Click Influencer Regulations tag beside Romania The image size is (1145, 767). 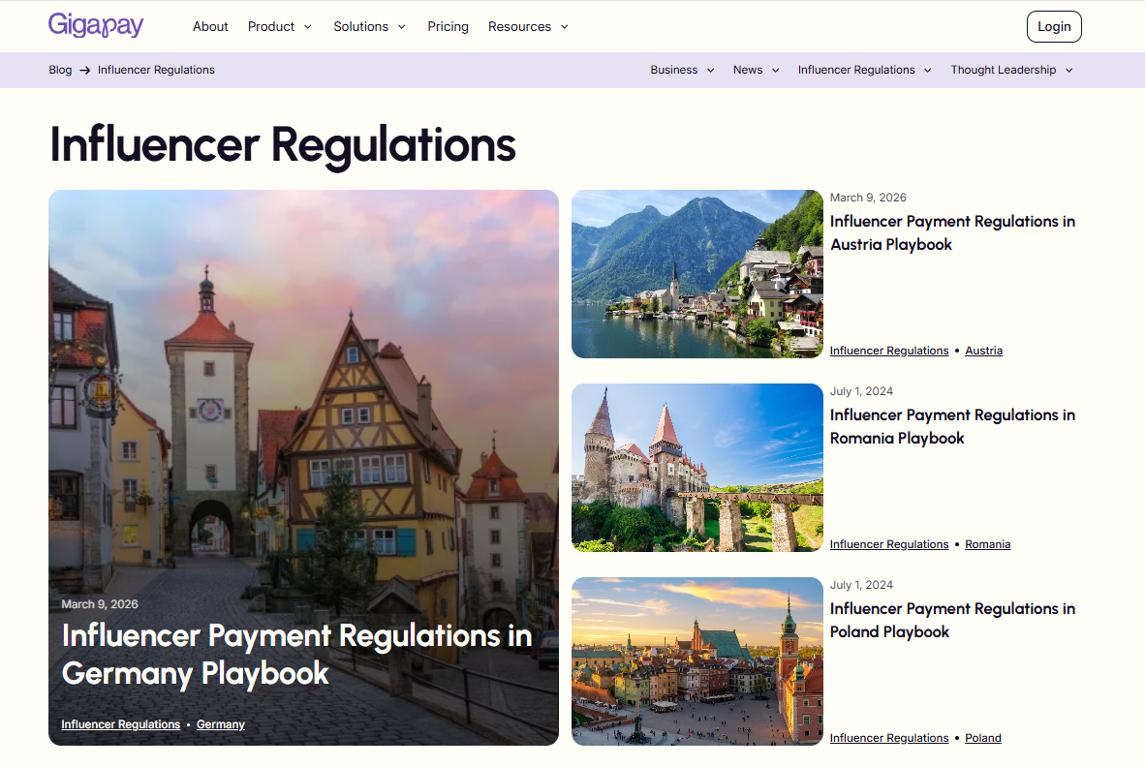tap(888, 544)
